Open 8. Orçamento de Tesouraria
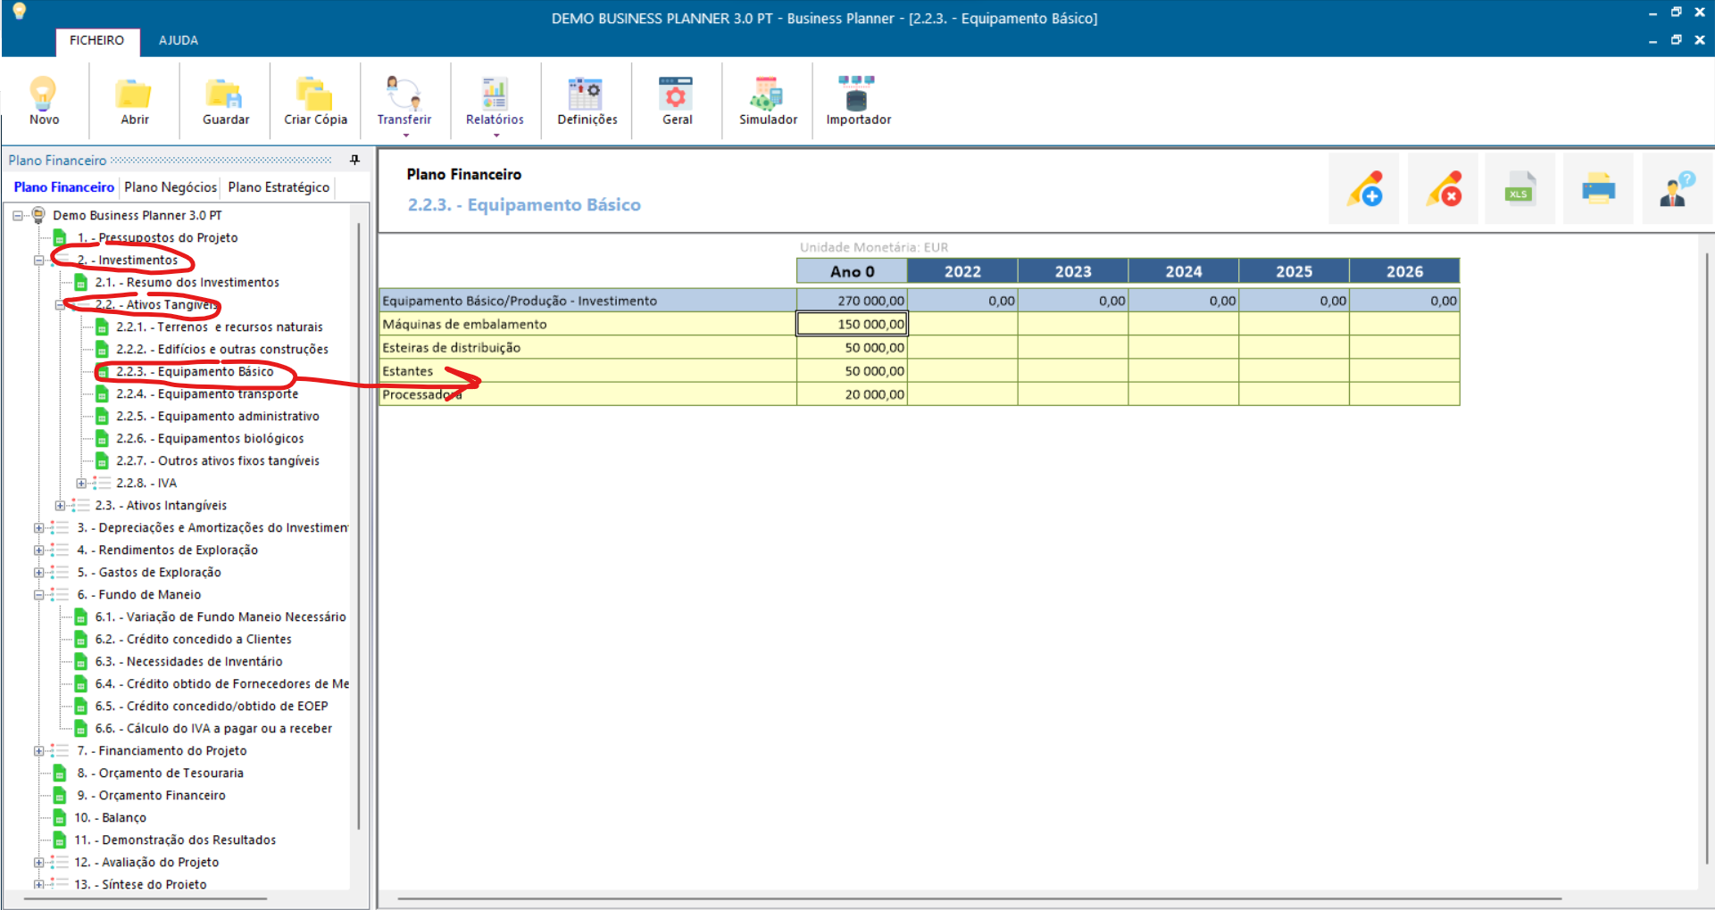The width and height of the screenshot is (1715, 910). point(161,773)
